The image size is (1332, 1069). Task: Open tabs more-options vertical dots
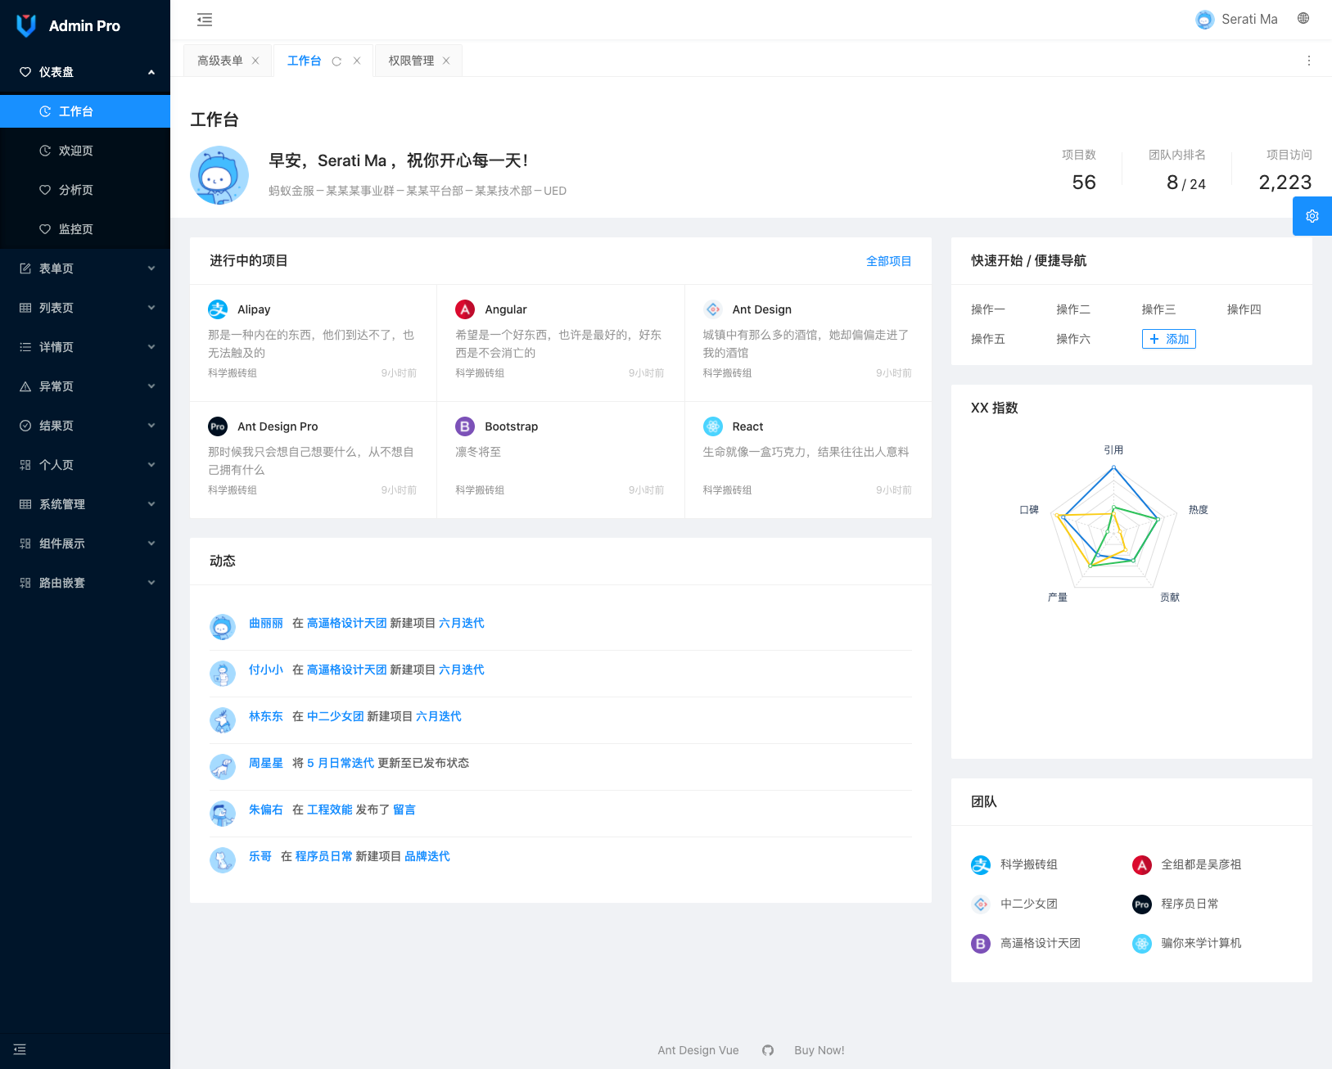click(1308, 61)
